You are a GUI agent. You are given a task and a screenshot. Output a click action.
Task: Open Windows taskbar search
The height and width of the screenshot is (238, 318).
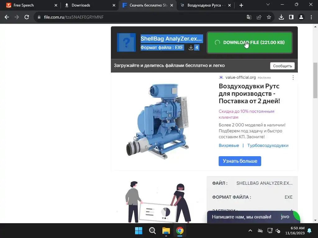pyautogui.click(x=152, y=231)
